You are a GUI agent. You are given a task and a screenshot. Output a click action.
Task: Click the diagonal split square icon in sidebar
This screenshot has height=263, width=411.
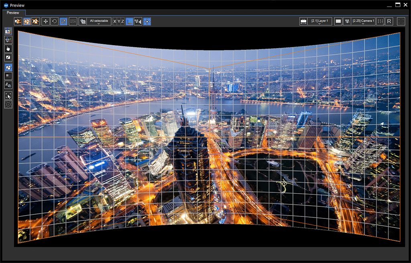click(x=8, y=57)
